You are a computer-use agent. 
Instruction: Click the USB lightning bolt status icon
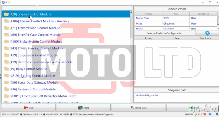click(195, 114)
